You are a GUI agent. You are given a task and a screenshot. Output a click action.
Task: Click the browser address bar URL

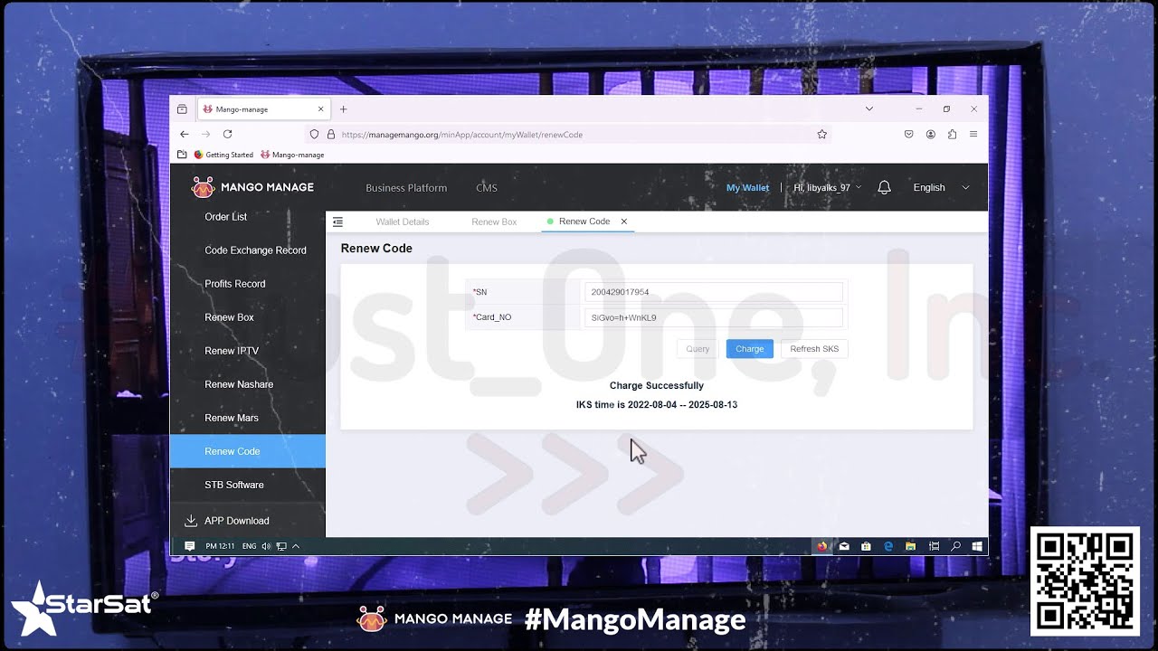tap(461, 135)
